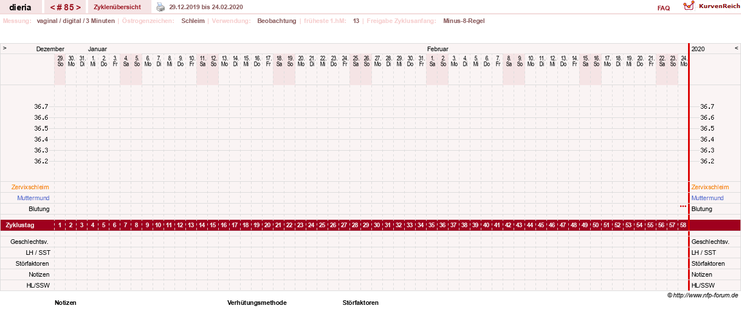Click the 'Messung:' label
Screen dimensions: 741x325
pyautogui.click(x=17, y=21)
